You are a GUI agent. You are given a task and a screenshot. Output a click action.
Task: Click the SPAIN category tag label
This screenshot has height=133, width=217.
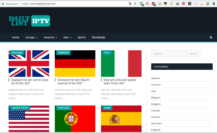click(107, 108)
